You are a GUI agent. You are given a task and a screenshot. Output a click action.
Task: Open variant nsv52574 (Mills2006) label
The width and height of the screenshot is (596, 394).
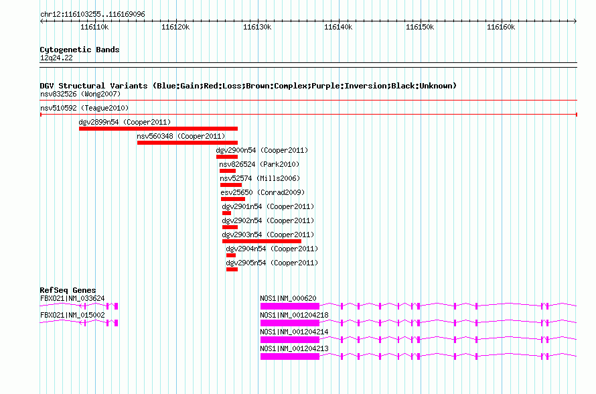click(x=260, y=178)
